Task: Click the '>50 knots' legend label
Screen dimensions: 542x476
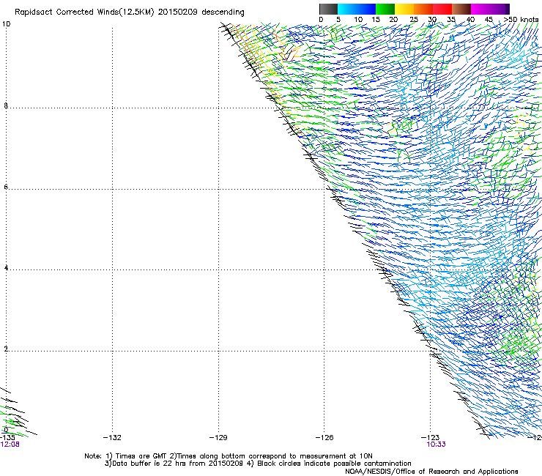Action: pos(521,19)
